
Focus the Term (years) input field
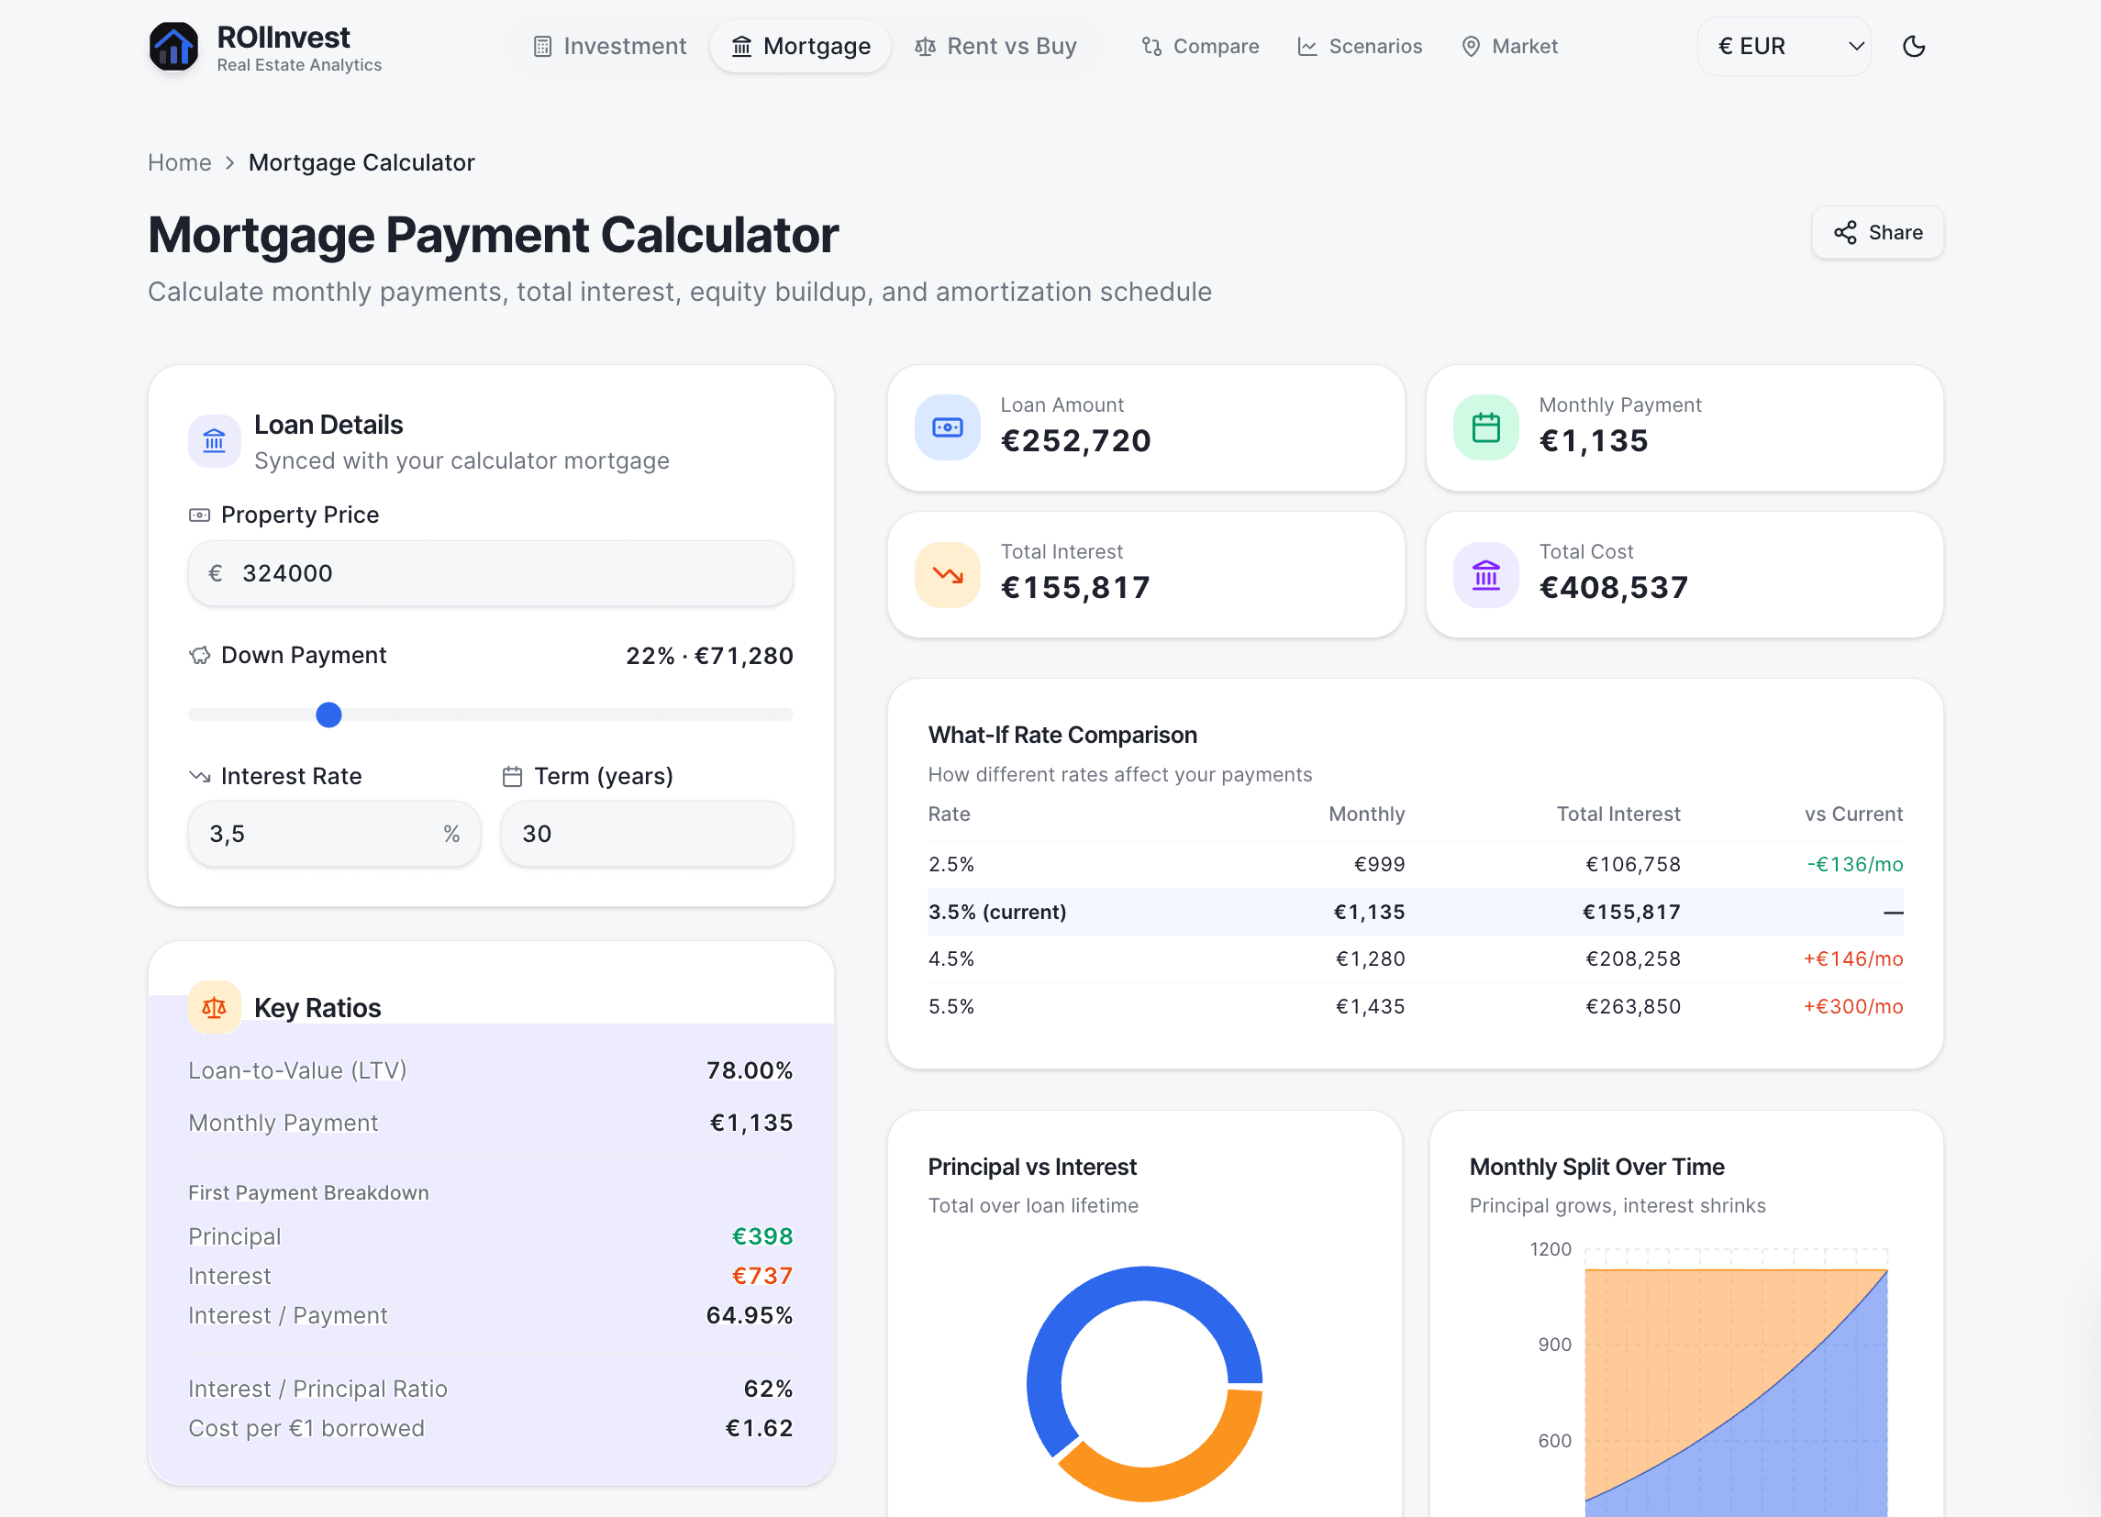[x=647, y=834]
